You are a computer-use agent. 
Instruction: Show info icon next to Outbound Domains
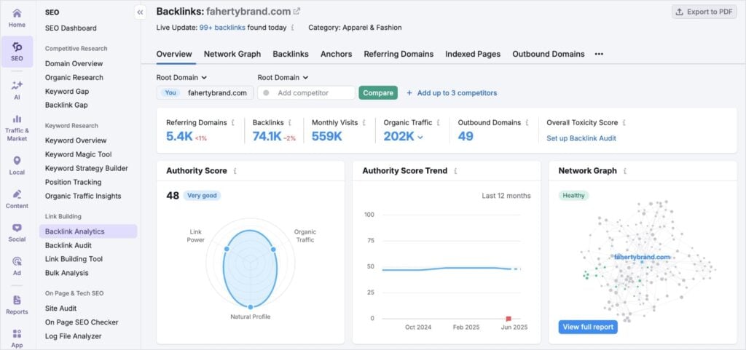[x=527, y=122]
